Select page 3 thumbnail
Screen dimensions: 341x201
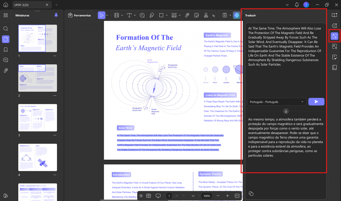pyautogui.click(x=38, y=118)
